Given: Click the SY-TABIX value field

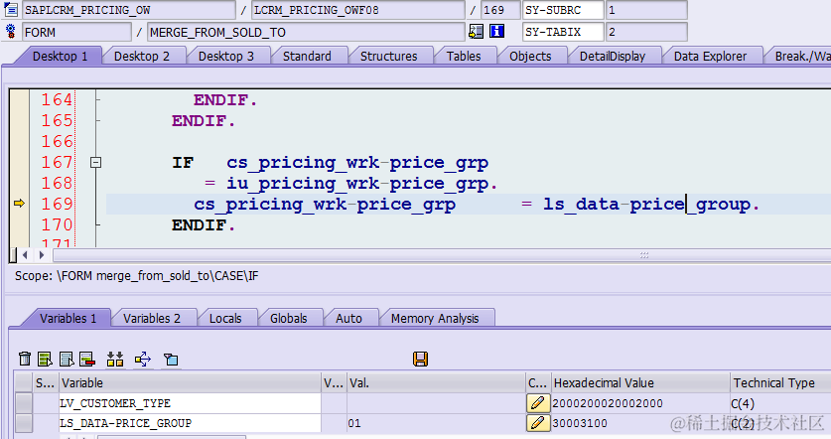Looking at the screenshot, I should (646, 32).
